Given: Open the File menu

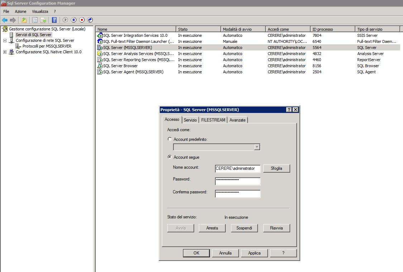Looking at the screenshot, I should (x=6, y=11).
